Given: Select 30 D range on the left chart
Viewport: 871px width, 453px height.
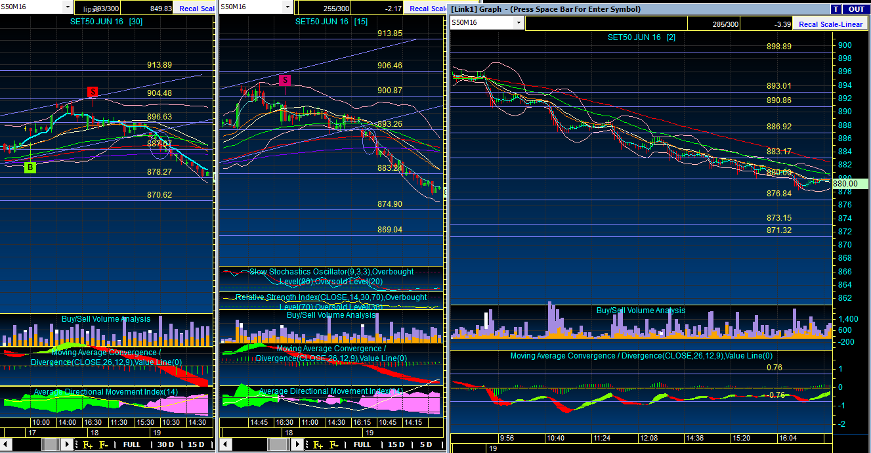Looking at the screenshot, I should point(166,444).
